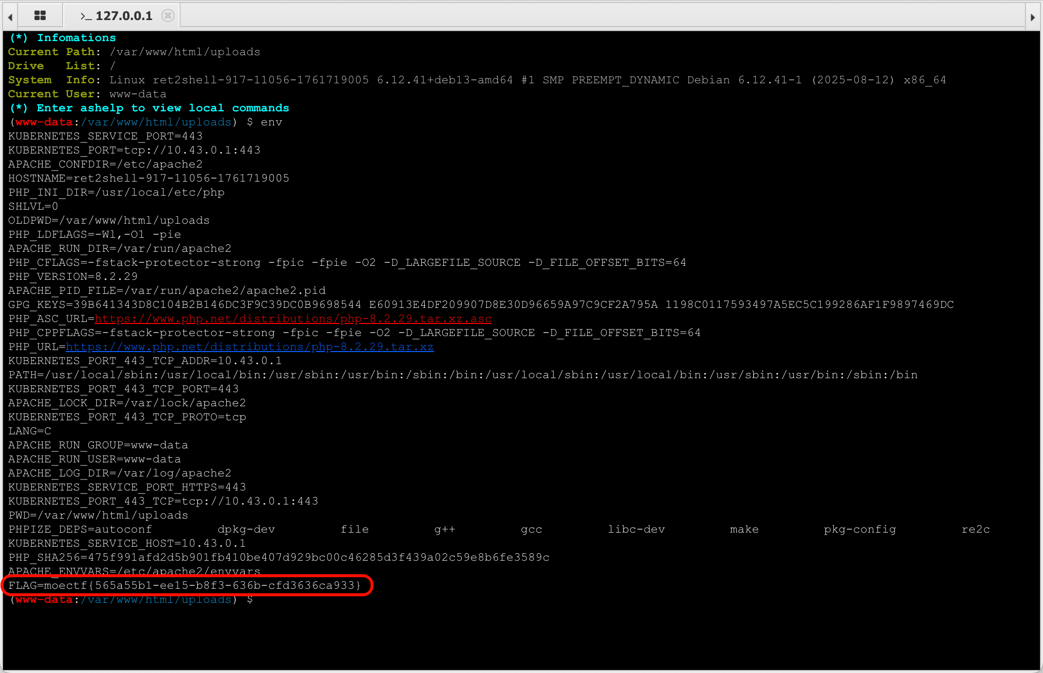Click the System Info line
This screenshot has width=1043, height=673.
pos(476,80)
